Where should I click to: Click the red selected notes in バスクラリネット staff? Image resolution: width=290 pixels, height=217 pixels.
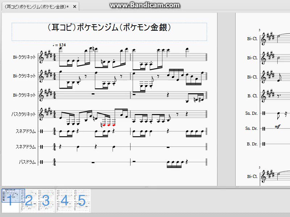109,125
